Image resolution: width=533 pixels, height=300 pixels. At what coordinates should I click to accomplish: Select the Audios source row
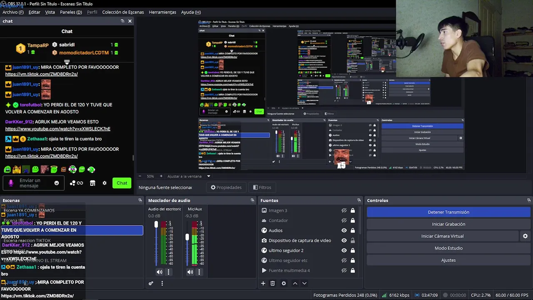click(309, 230)
